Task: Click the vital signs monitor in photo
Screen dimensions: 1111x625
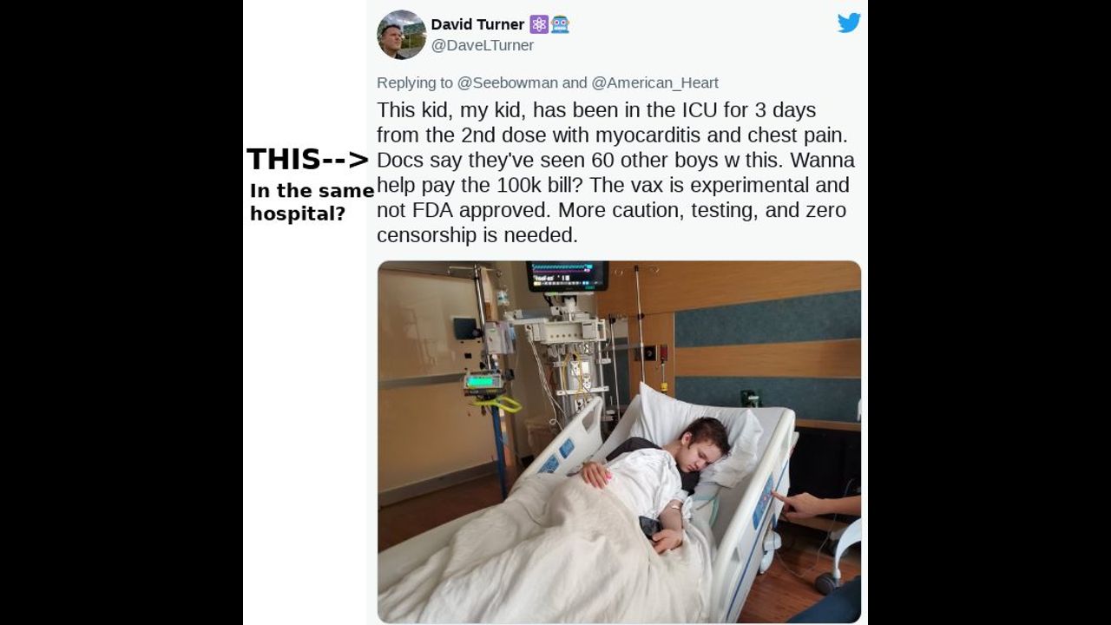Action: pyautogui.click(x=567, y=276)
